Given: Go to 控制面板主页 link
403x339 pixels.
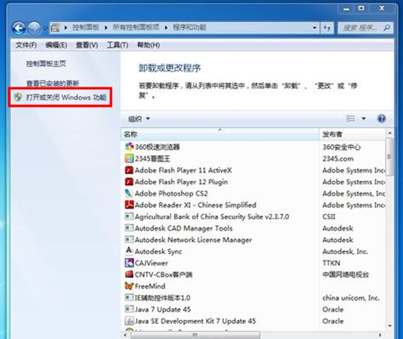Looking at the screenshot, I should (x=46, y=64).
